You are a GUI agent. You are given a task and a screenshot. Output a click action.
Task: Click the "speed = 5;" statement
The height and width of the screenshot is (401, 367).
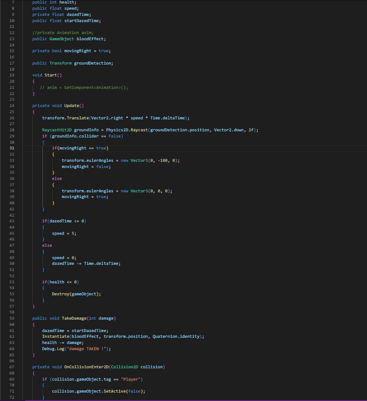(64, 233)
